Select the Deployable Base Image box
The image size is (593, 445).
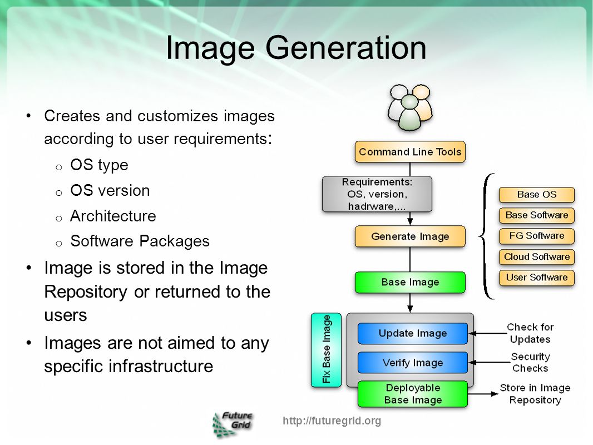point(413,394)
